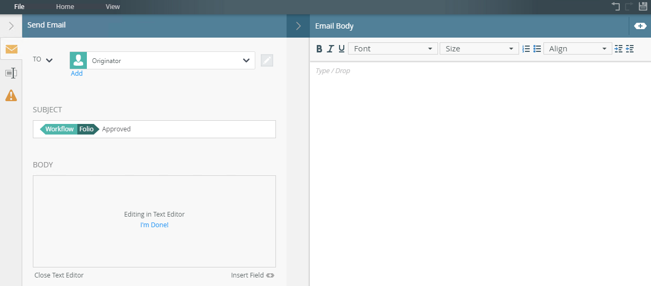Image resolution: width=651 pixels, height=286 pixels.
Task: Click the undo arrow icon
Action: coord(616,6)
